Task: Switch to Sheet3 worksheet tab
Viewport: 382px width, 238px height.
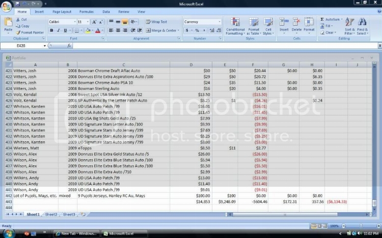Action: [x=69, y=215]
